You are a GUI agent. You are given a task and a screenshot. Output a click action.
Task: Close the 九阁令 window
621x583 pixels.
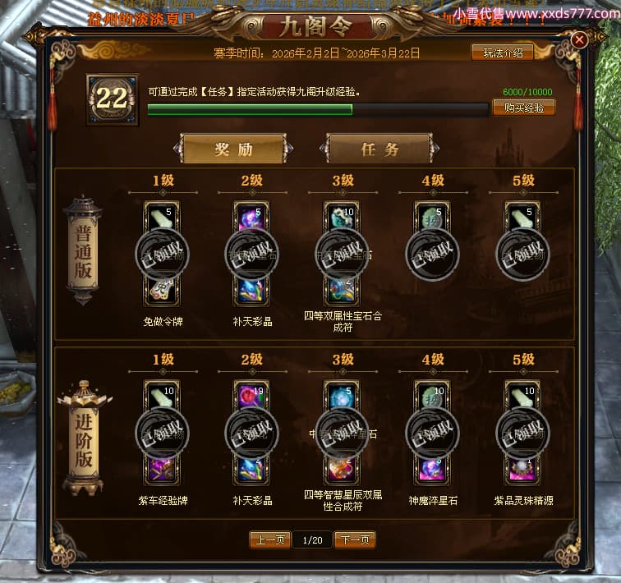(x=579, y=39)
